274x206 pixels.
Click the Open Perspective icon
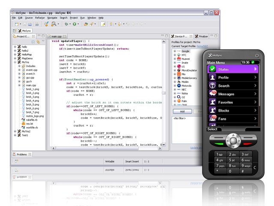pos(14,31)
